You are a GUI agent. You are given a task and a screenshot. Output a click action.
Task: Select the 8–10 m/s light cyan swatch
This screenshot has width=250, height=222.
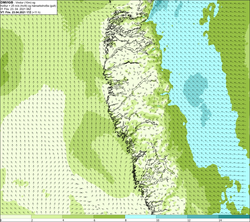pos(140,217)
